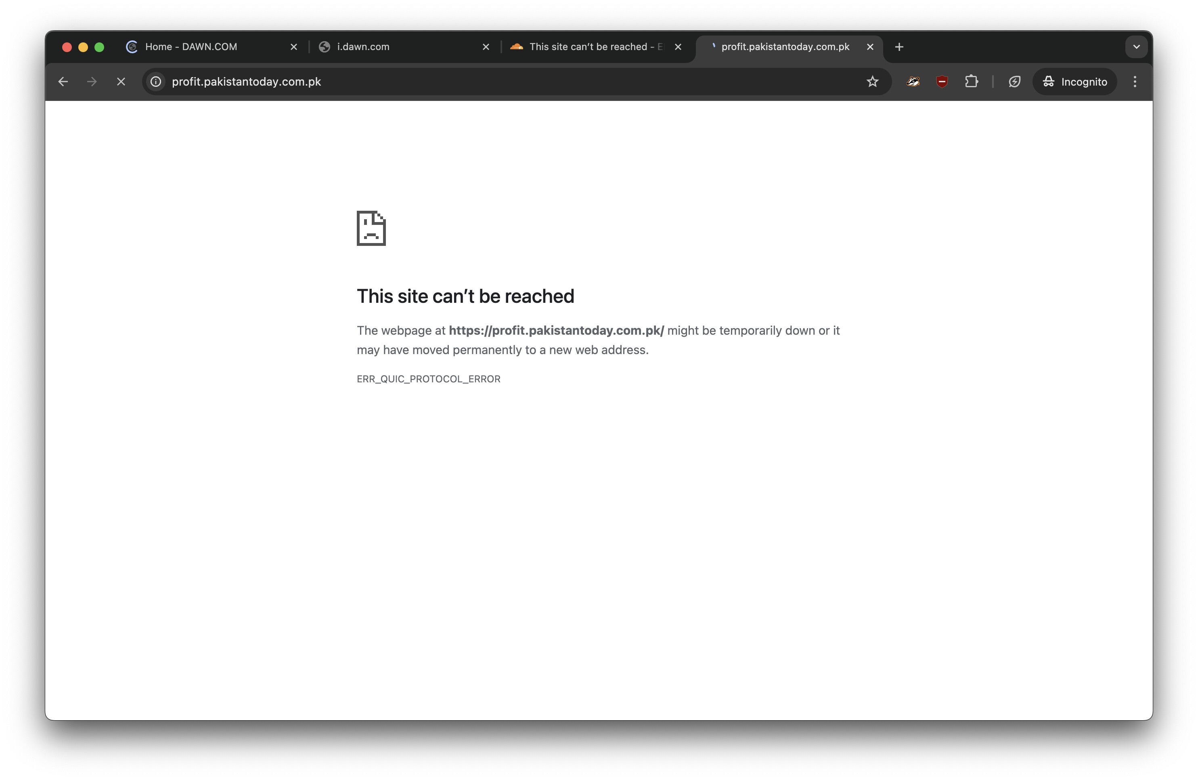Open the Extensions puzzle piece menu
This screenshot has width=1198, height=780.
pos(971,82)
